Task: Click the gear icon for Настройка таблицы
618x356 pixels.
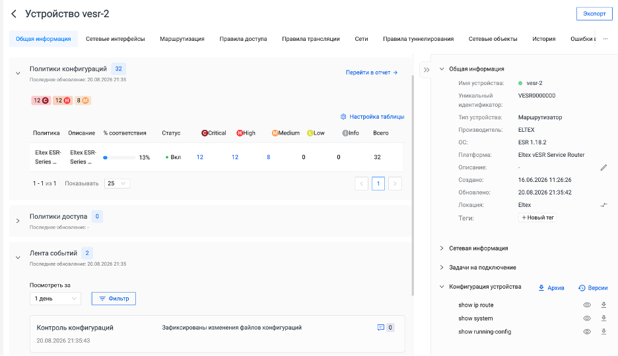Action: [343, 117]
